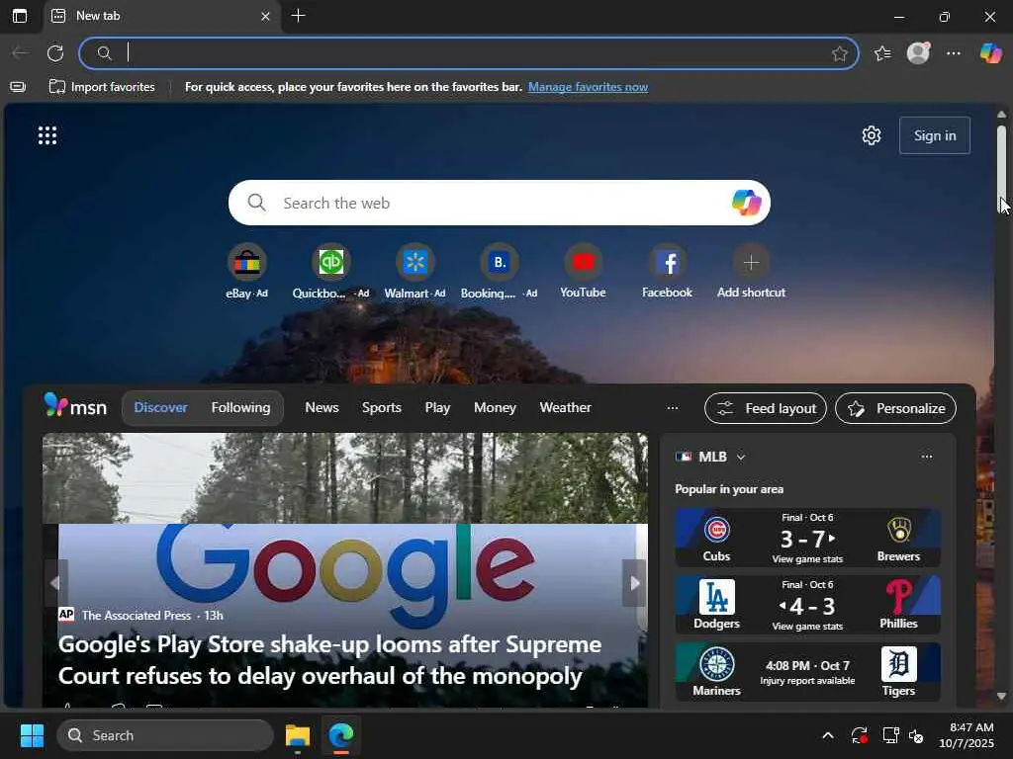Image resolution: width=1013 pixels, height=759 pixels.
Task: Open the Booking.com shortcut
Action: point(499,271)
